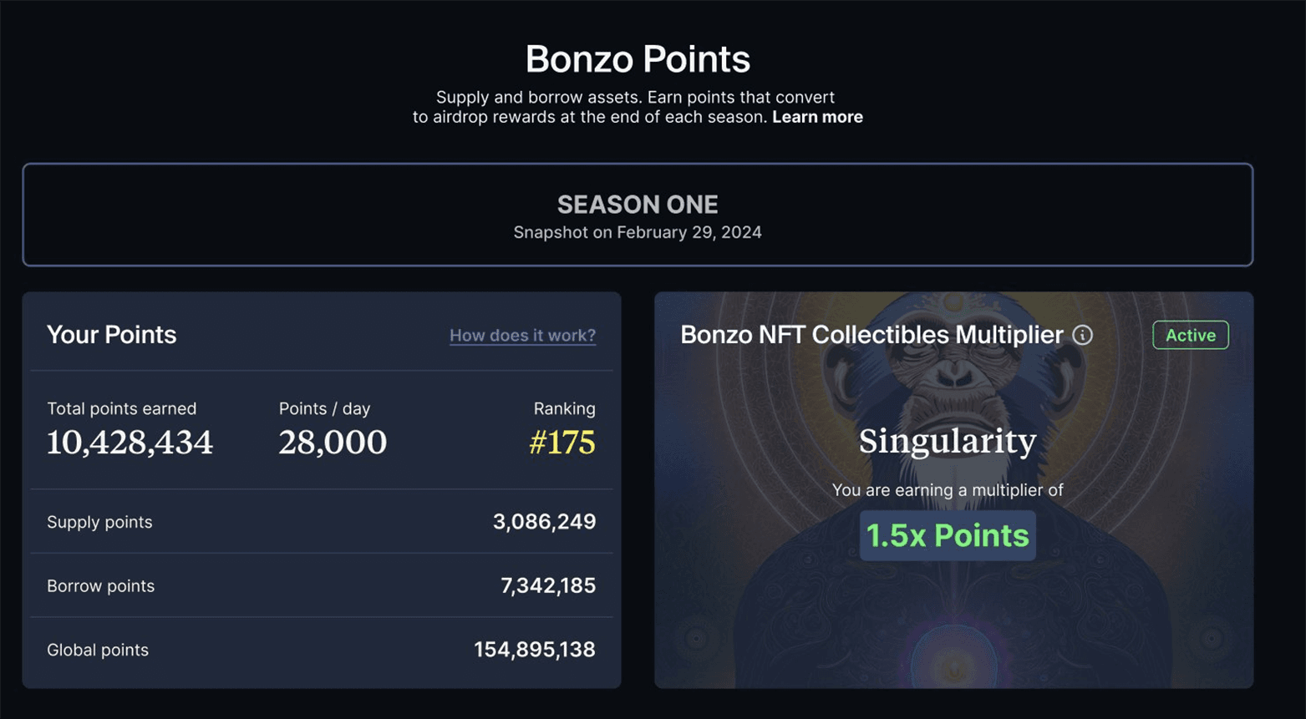This screenshot has height=719, width=1306.
Task: Click the green Active status badge
Action: 1190,335
